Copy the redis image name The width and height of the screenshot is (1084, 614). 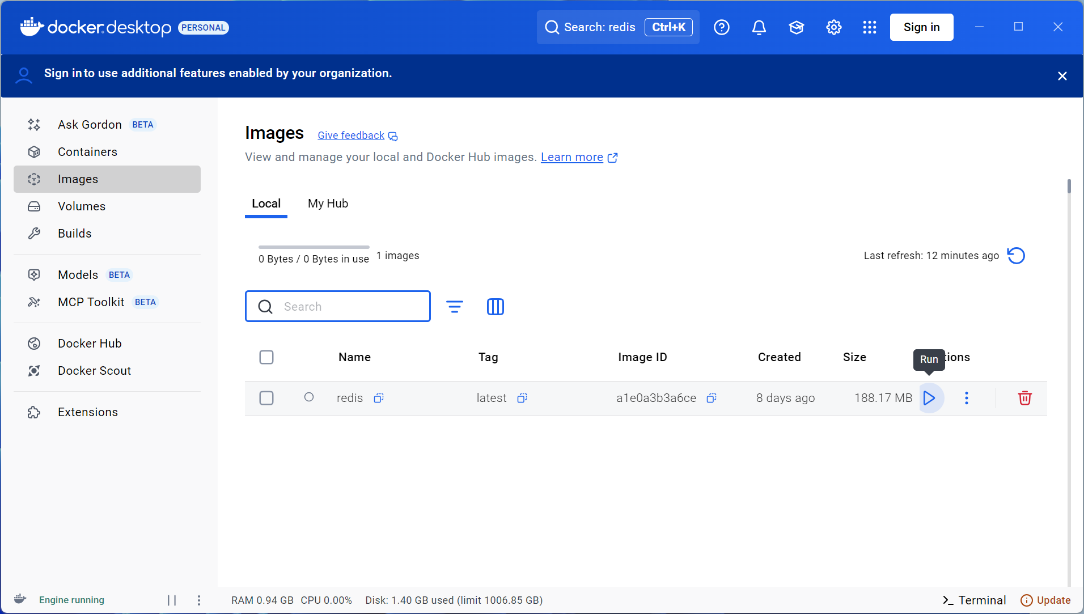coord(379,398)
